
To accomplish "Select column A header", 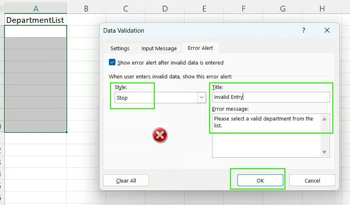I will [36, 9].
